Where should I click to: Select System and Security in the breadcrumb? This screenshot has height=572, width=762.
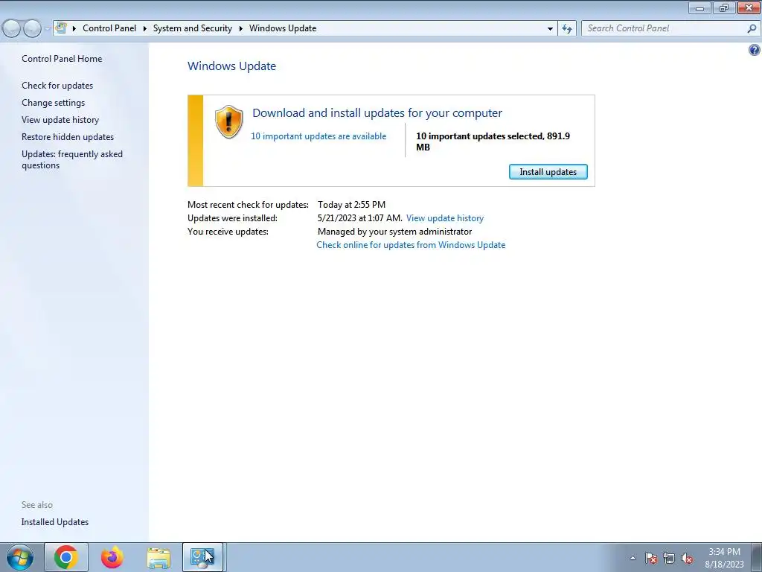click(x=193, y=28)
